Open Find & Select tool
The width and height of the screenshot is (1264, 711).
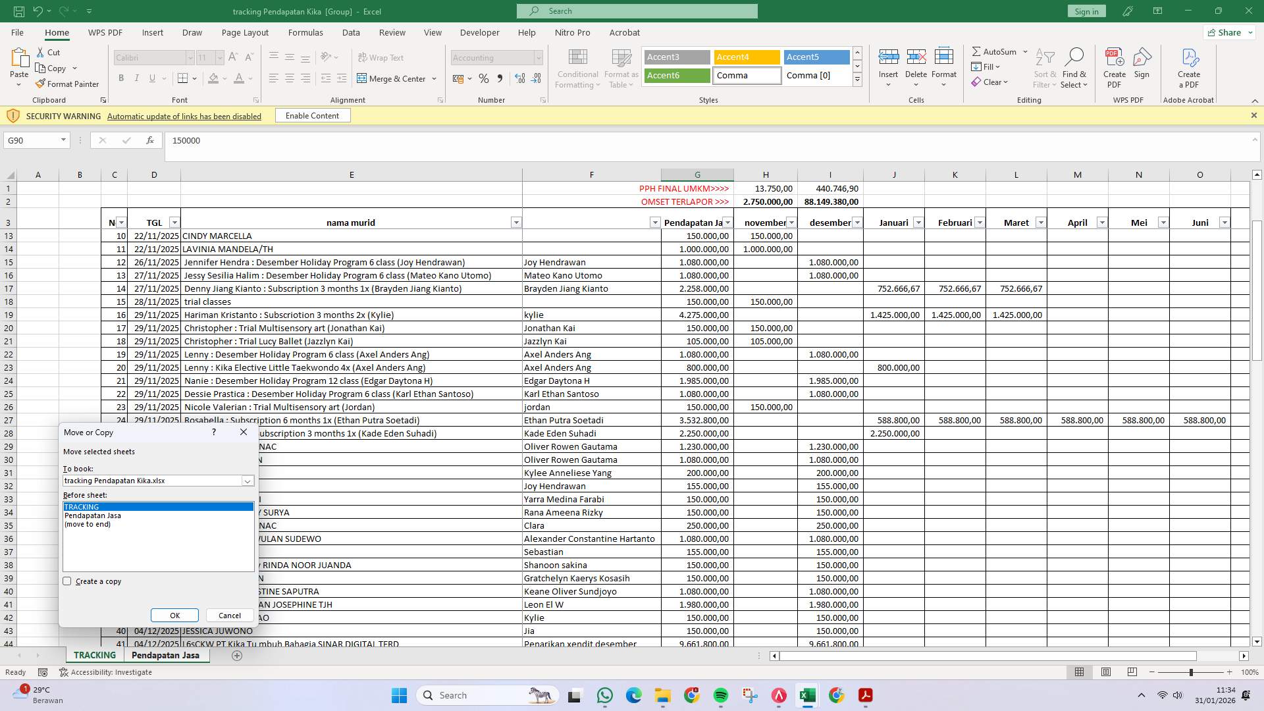coord(1074,66)
